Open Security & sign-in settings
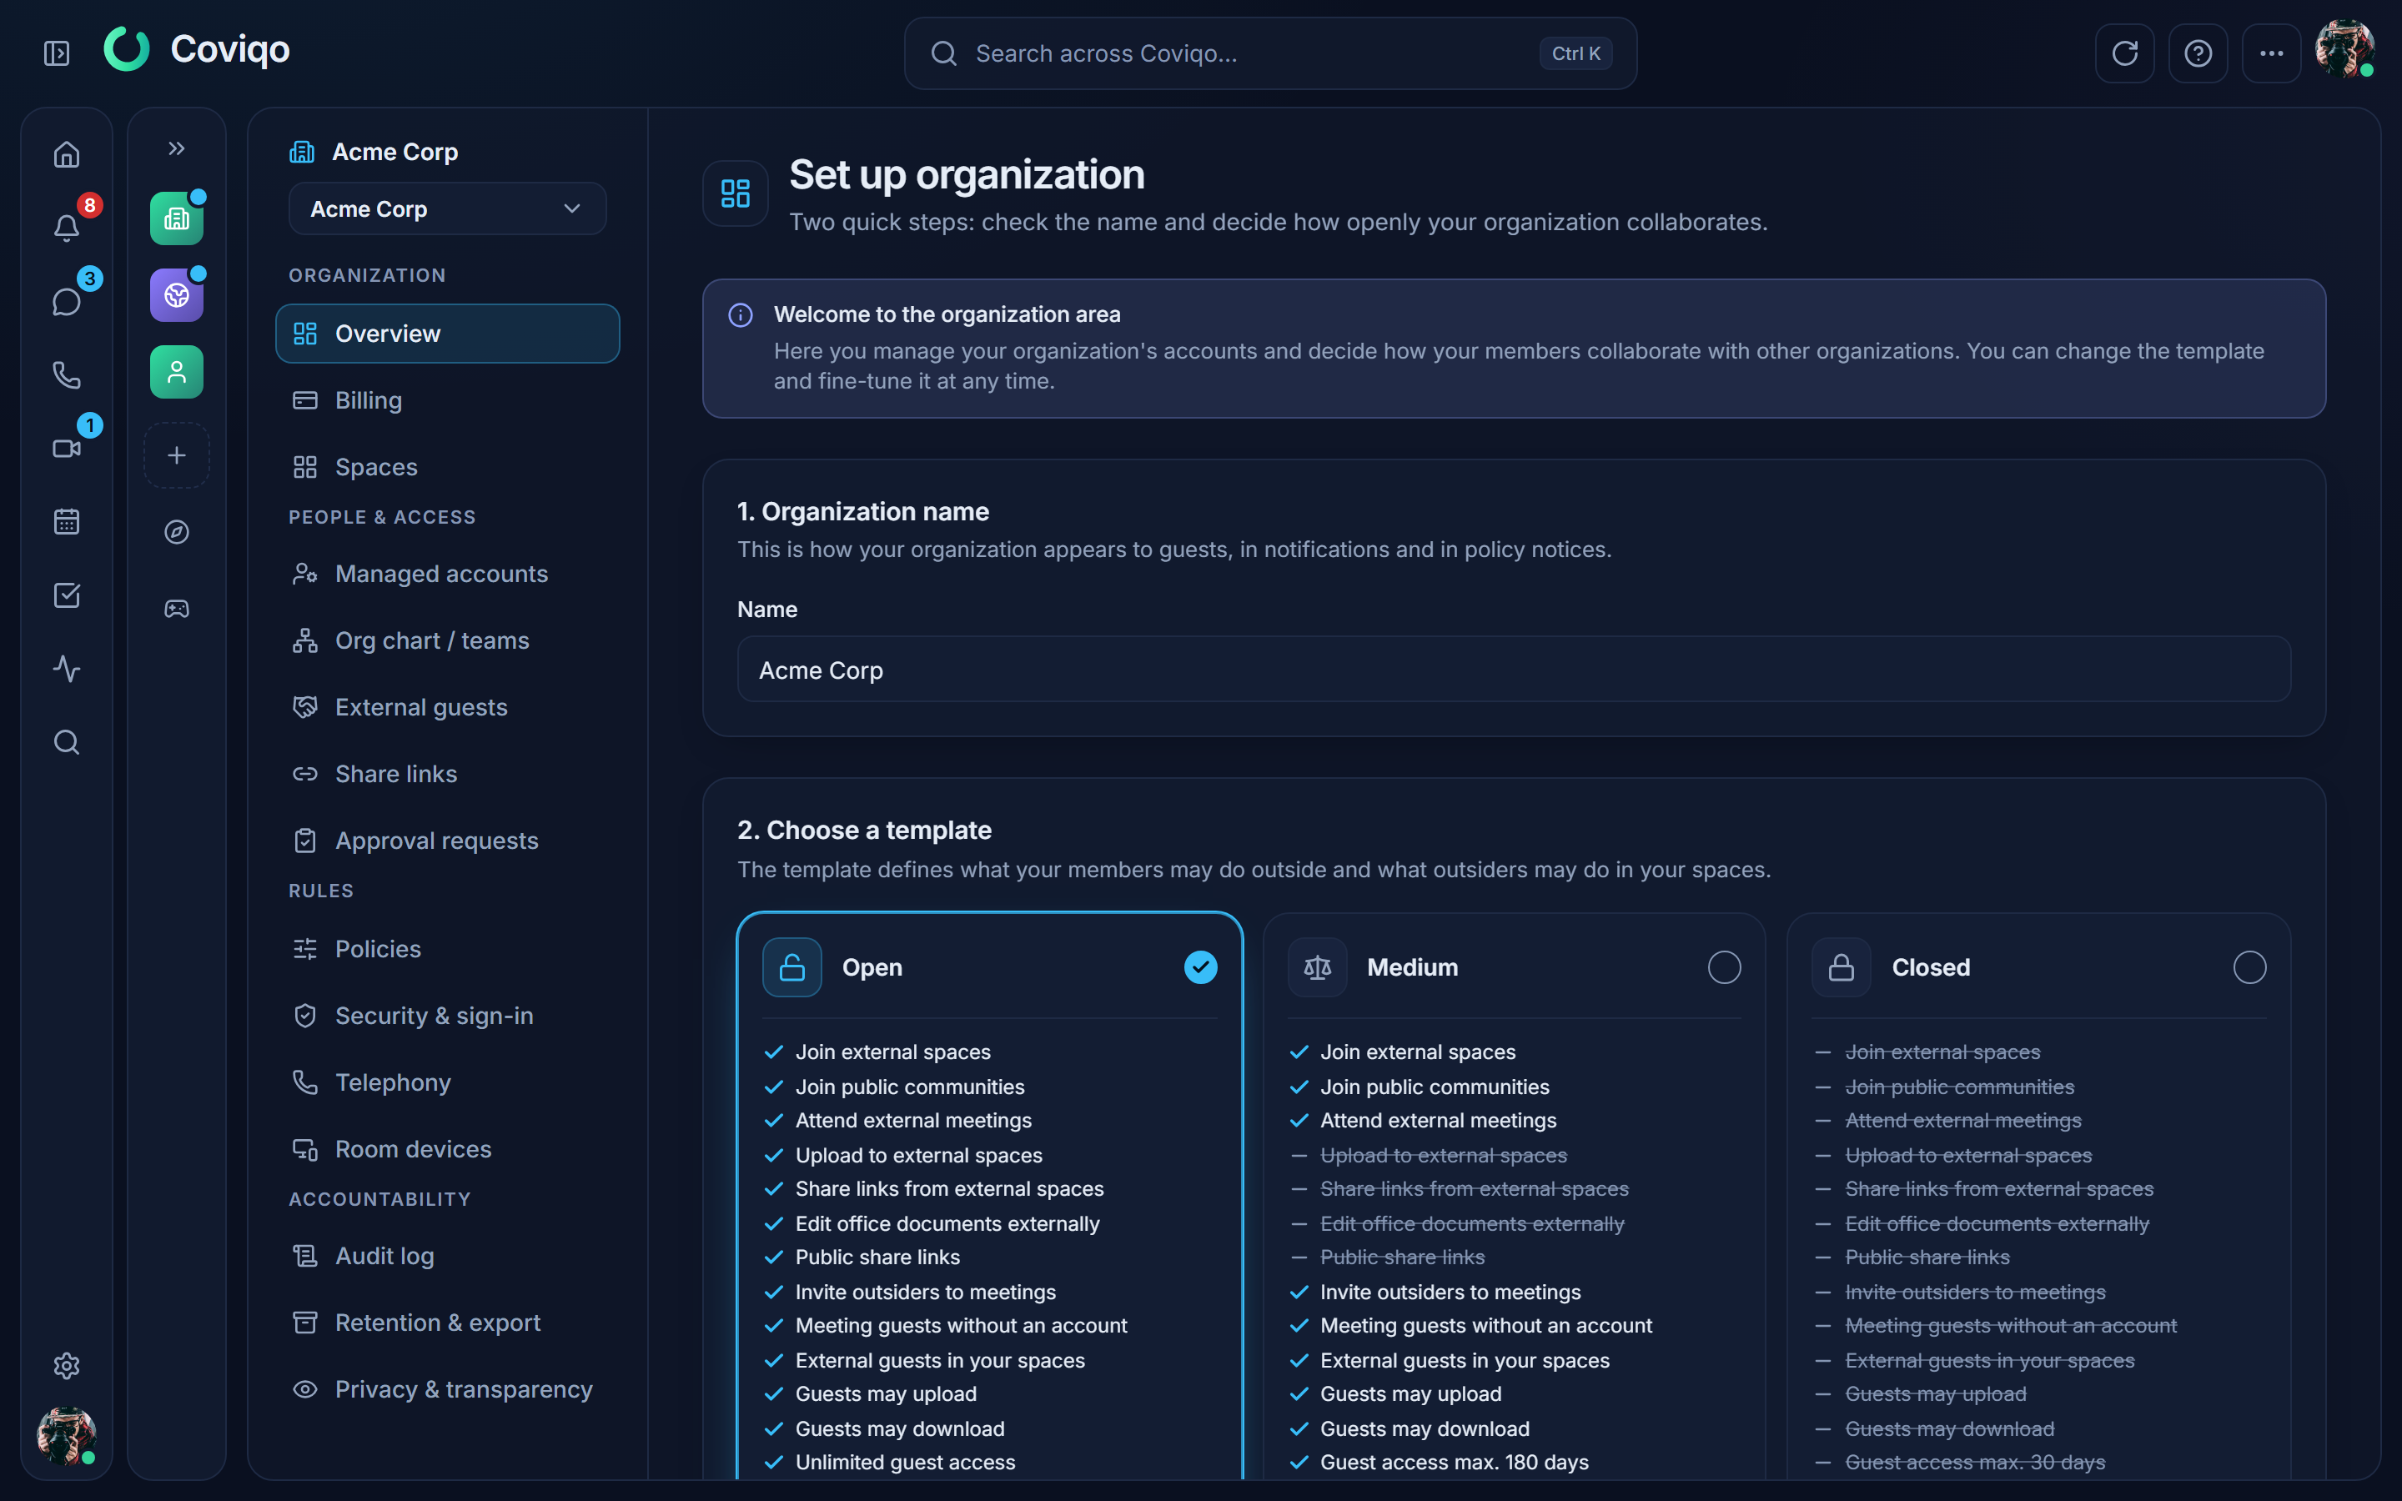The width and height of the screenshot is (2402, 1501). tap(448, 1016)
